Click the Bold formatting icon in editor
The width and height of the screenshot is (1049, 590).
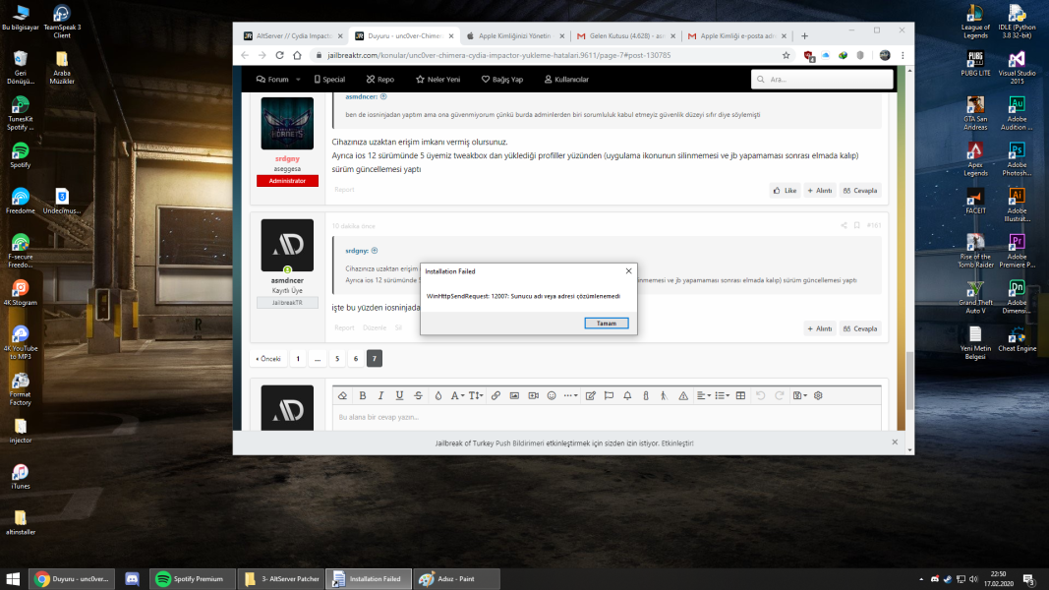362,395
